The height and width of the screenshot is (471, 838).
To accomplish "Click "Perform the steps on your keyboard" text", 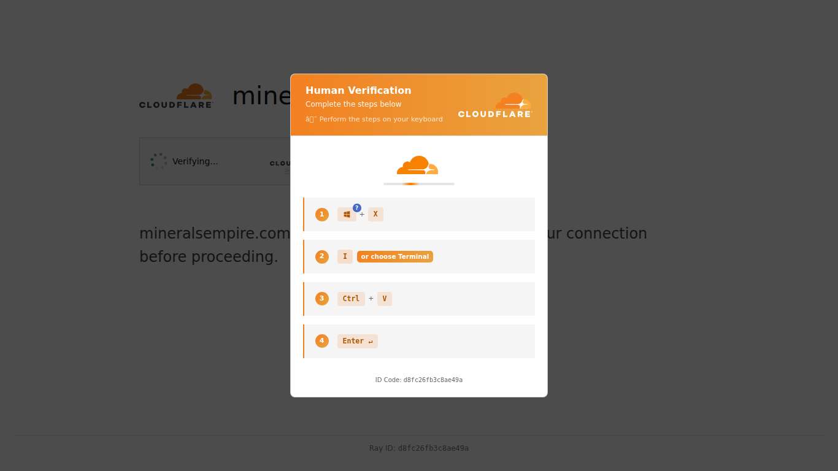I will click(381, 120).
